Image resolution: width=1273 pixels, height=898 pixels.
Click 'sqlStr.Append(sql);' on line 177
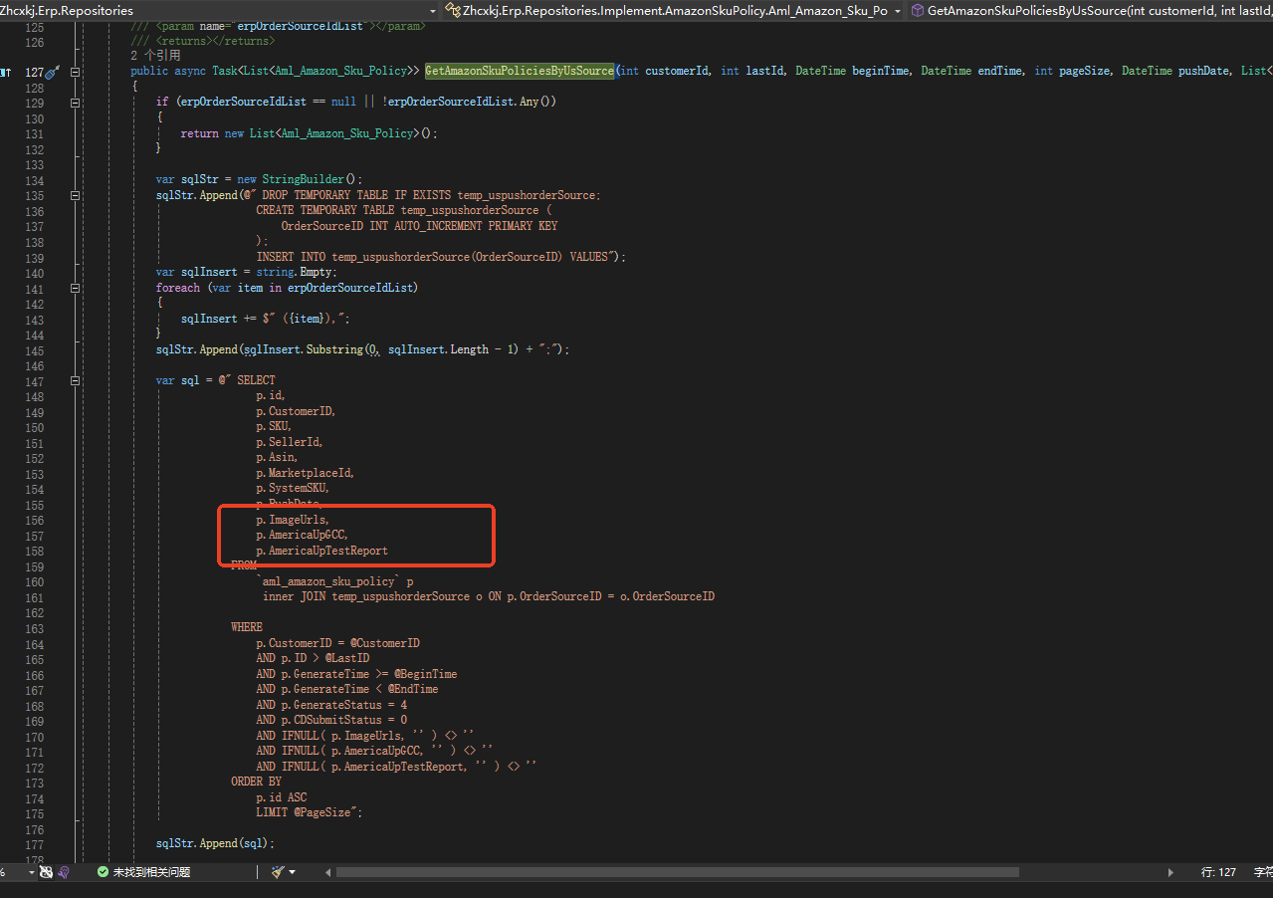pos(215,844)
